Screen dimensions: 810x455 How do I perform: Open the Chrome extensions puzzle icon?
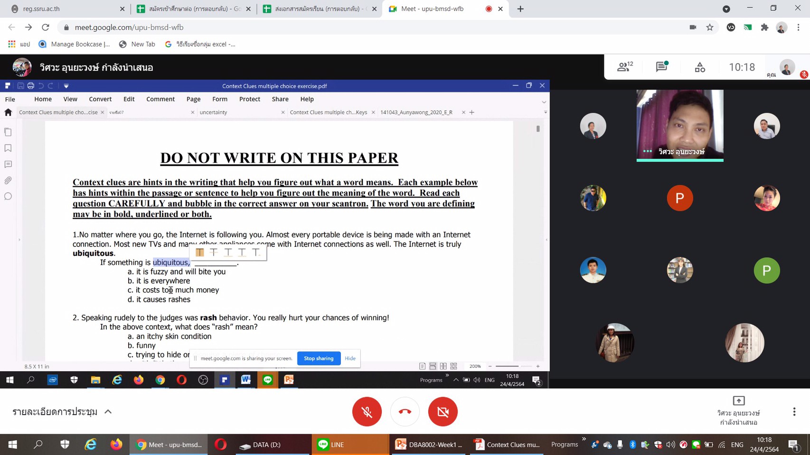(764, 27)
